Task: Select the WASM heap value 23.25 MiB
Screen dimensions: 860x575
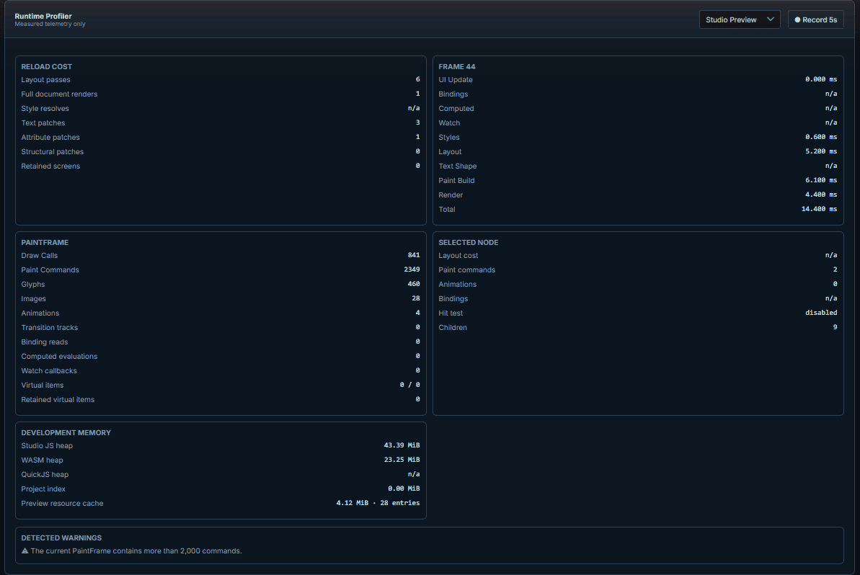Action: 402,460
